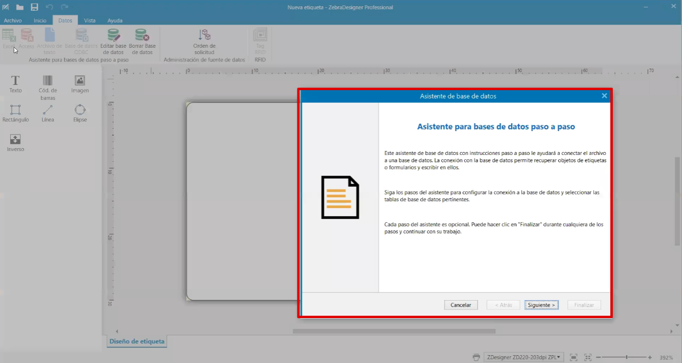Click the redo arrow in title bar

(64, 7)
